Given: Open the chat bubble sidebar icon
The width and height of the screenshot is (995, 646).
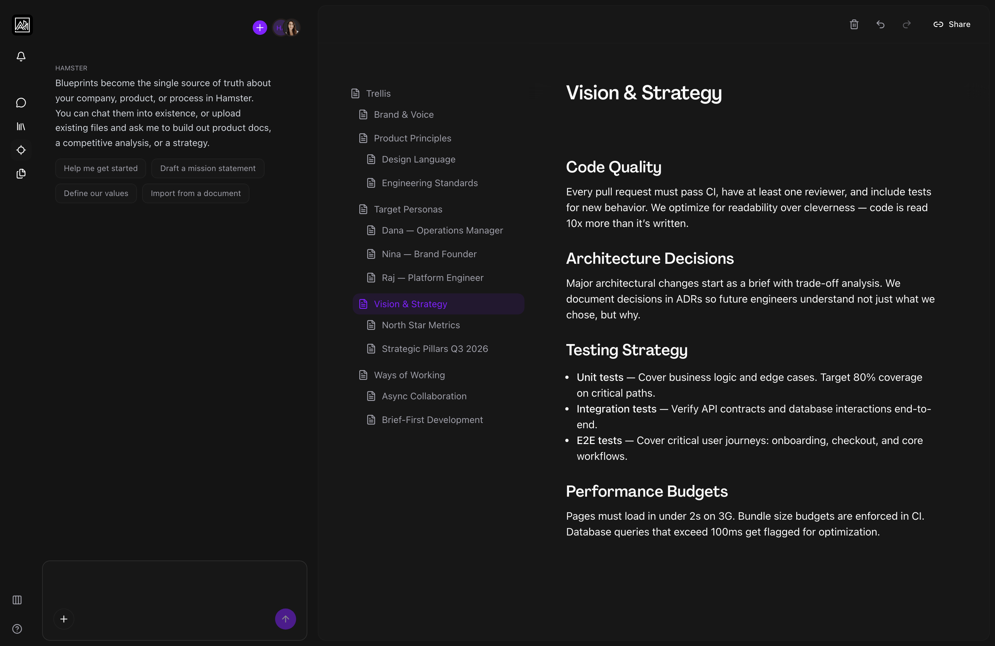Looking at the screenshot, I should (x=21, y=103).
